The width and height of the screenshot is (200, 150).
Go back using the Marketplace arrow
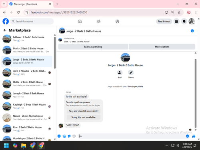[x=5, y=30]
